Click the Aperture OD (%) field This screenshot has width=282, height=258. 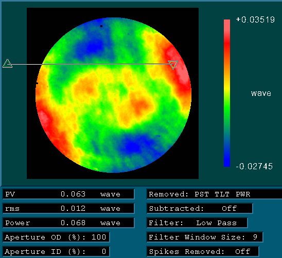click(56, 237)
